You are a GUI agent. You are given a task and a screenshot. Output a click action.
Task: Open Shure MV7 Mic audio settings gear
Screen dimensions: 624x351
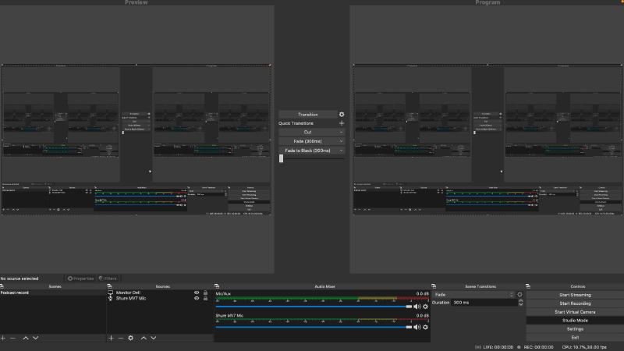[x=426, y=328]
